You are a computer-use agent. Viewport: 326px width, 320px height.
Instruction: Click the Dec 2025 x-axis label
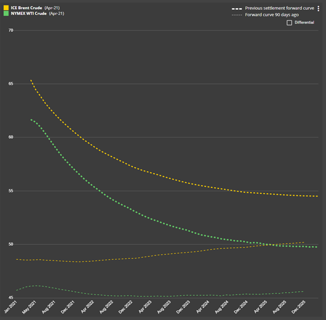click(x=298, y=307)
